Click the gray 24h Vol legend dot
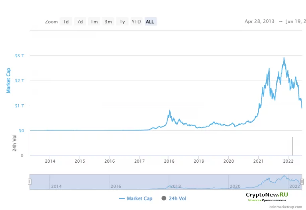The height and width of the screenshot is (210, 306). [164, 198]
